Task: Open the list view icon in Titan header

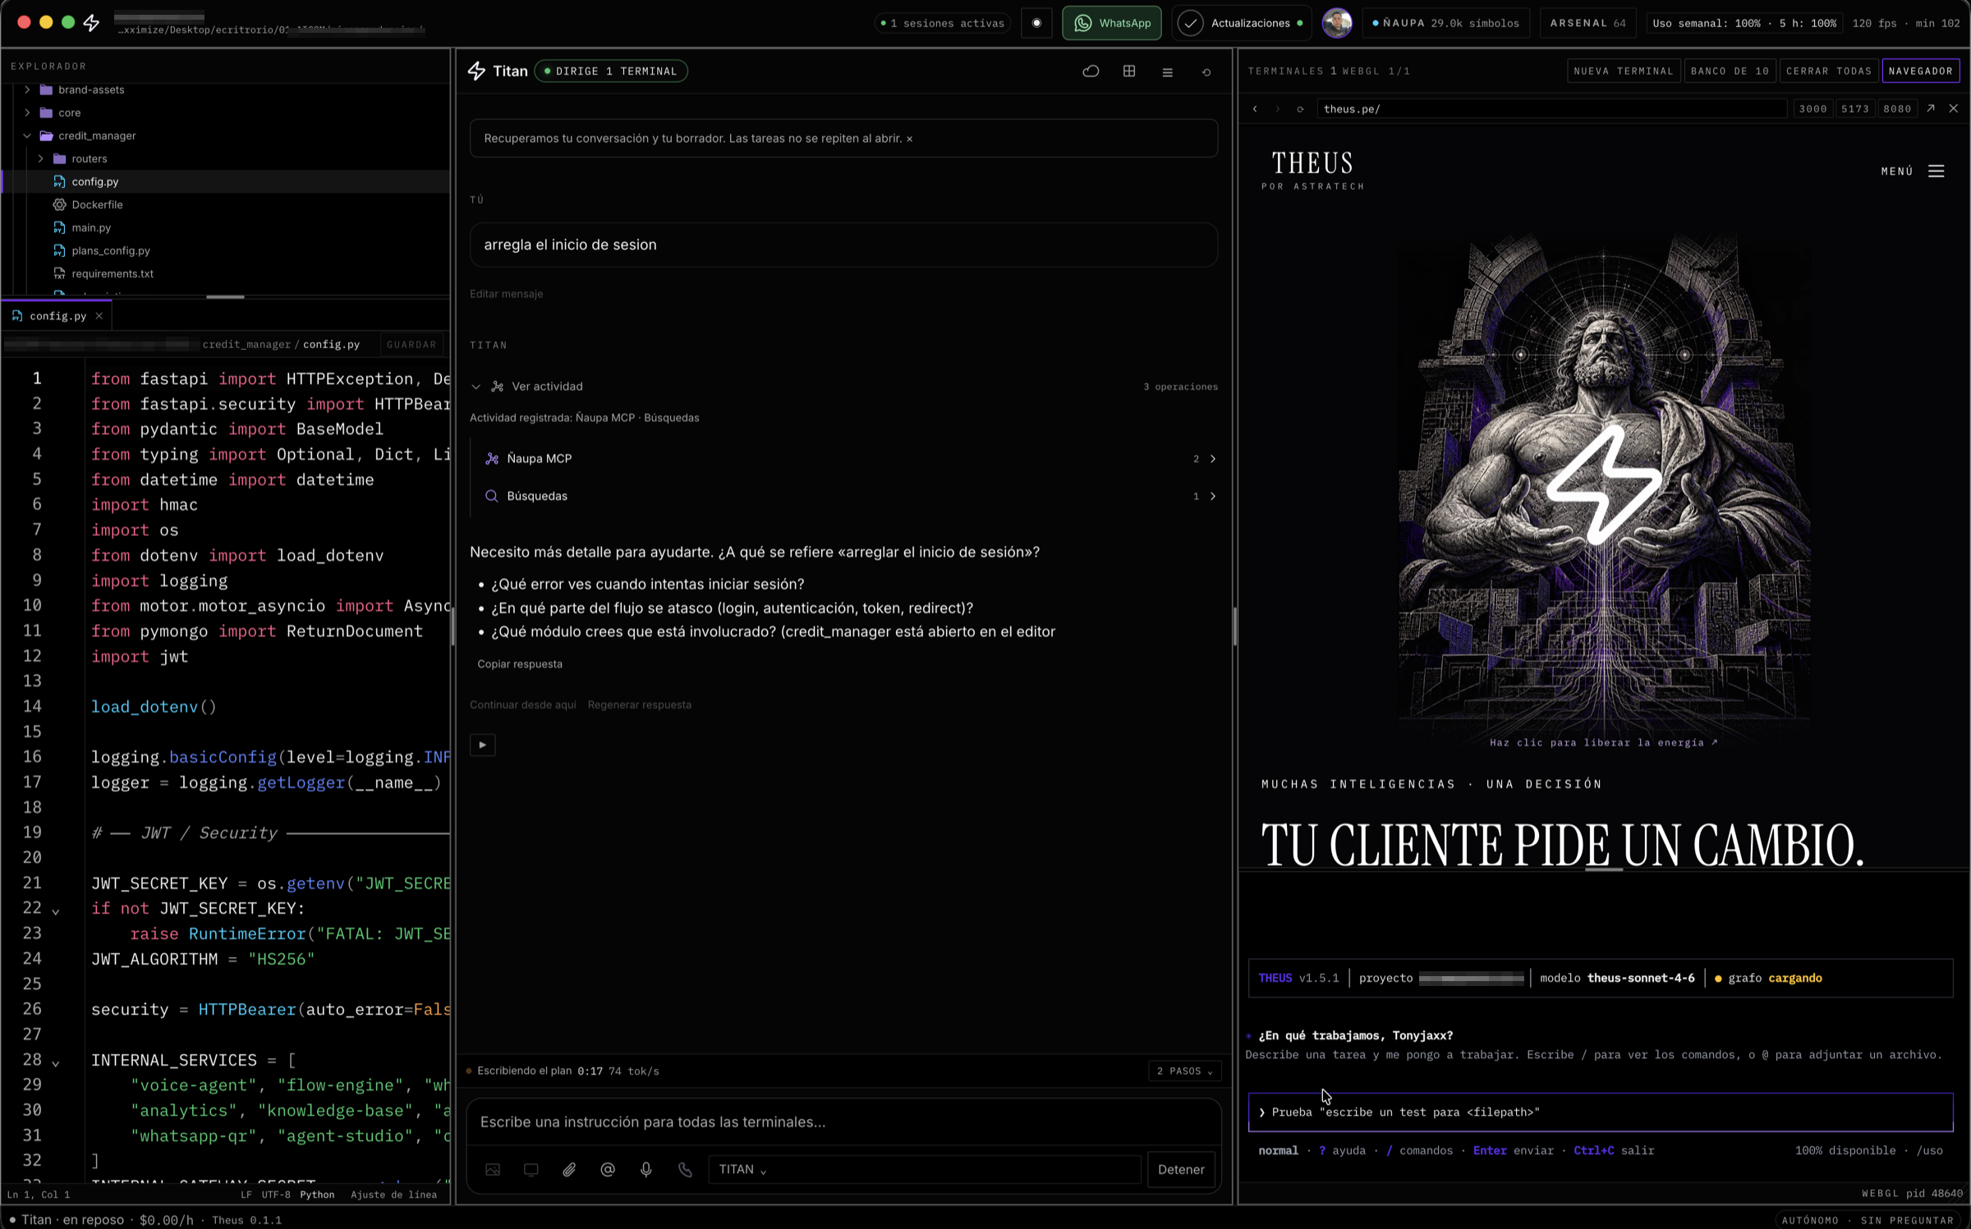Action: click(1167, 72)
